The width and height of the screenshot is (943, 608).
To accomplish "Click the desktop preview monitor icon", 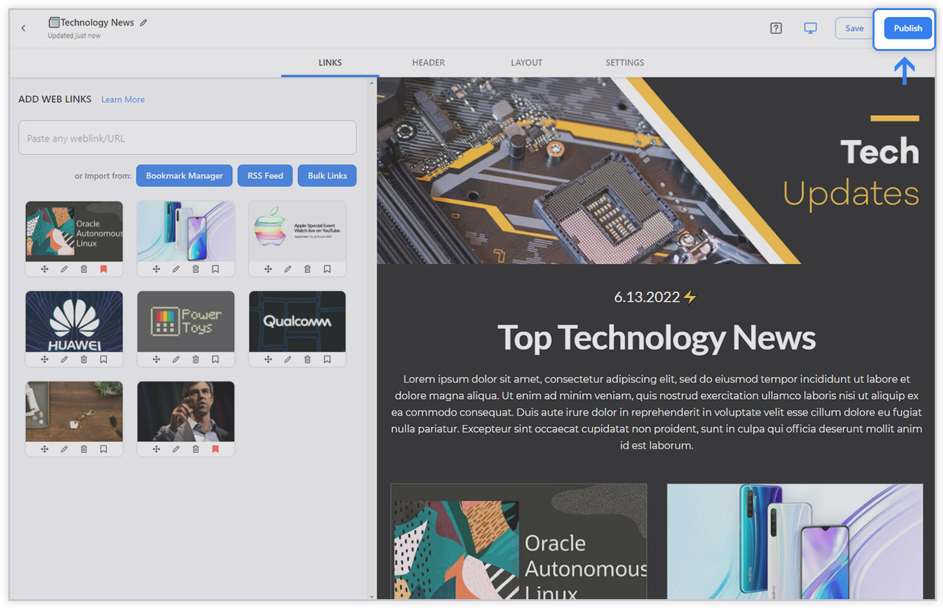I will tap(810, 28).
